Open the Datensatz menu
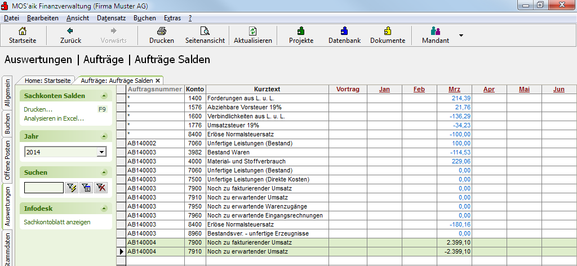 [112, 18]
